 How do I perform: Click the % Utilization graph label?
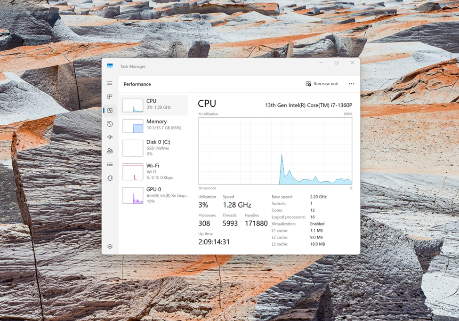click(x=208, y=114)
